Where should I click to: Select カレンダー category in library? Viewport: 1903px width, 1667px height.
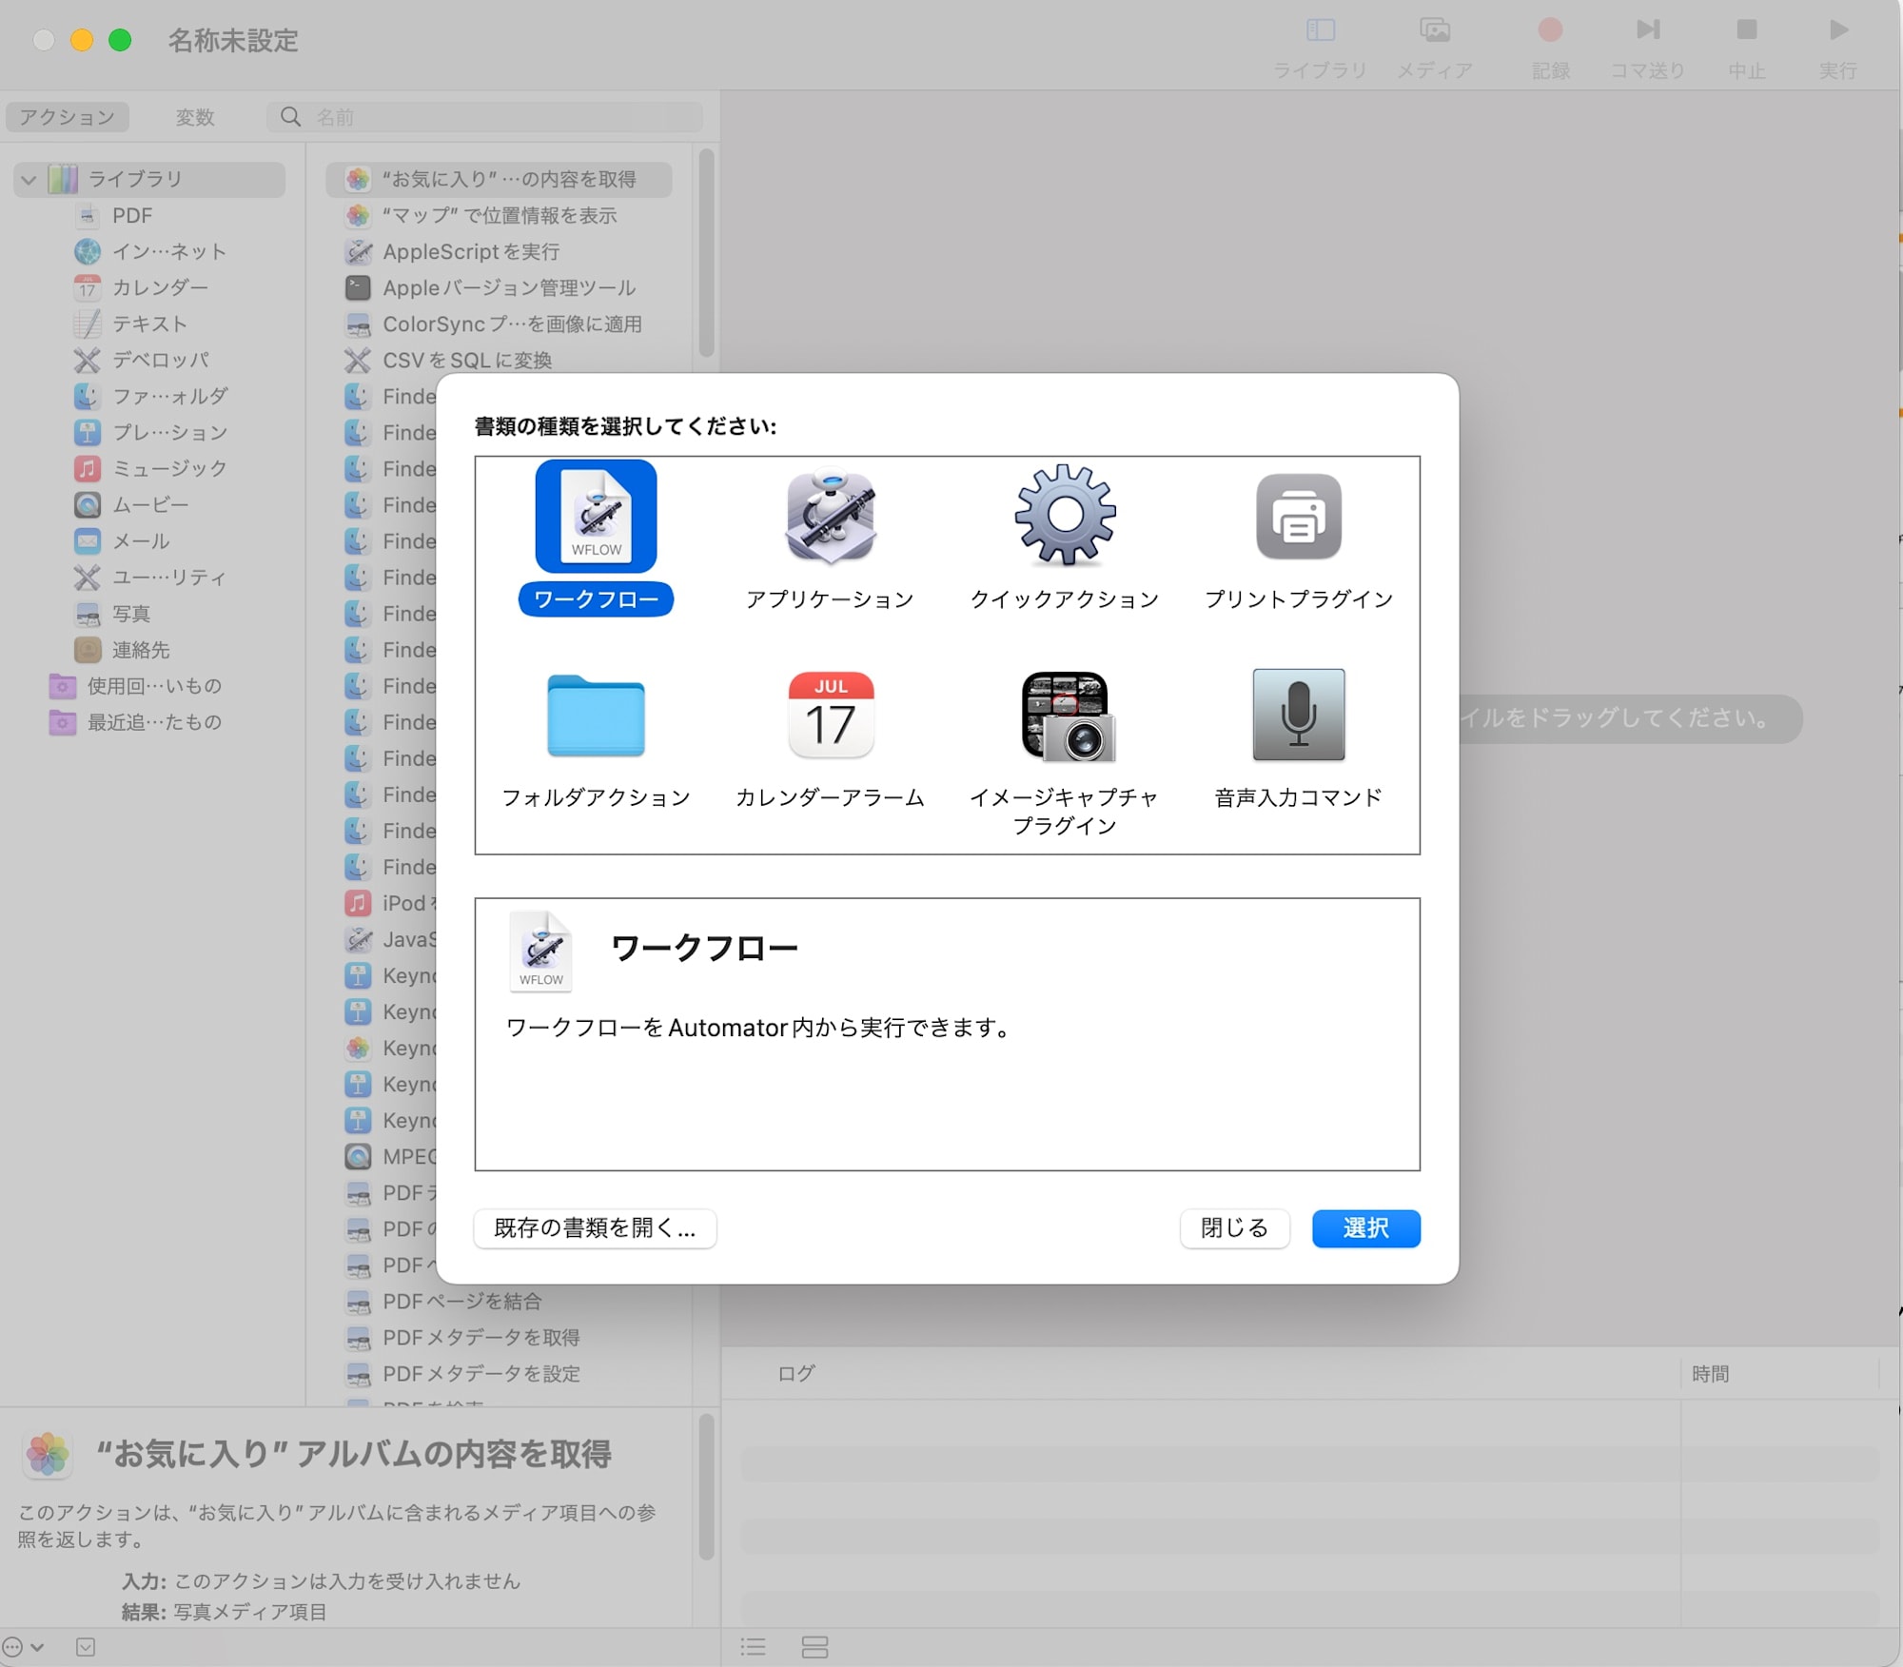pyautogui.click(x=141, y=287)
